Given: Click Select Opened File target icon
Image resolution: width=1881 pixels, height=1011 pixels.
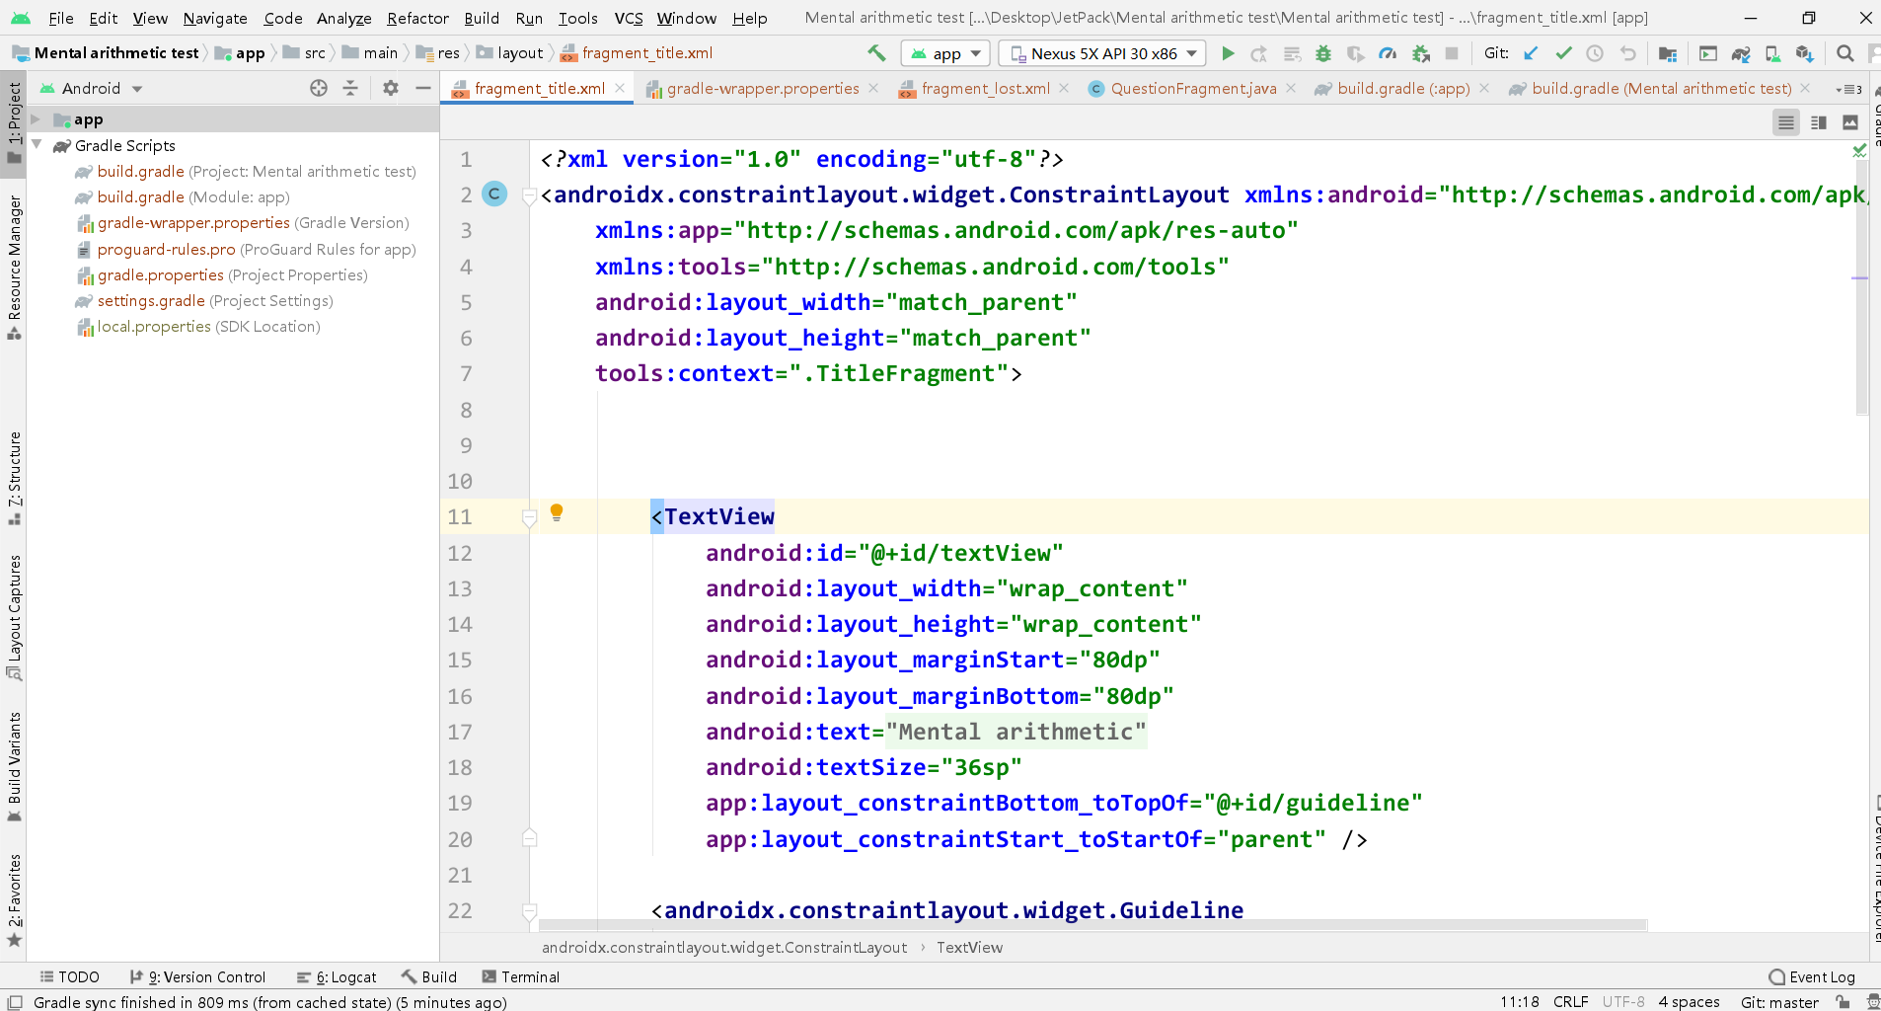Looking at the screenshot, I should click(319, 88).
